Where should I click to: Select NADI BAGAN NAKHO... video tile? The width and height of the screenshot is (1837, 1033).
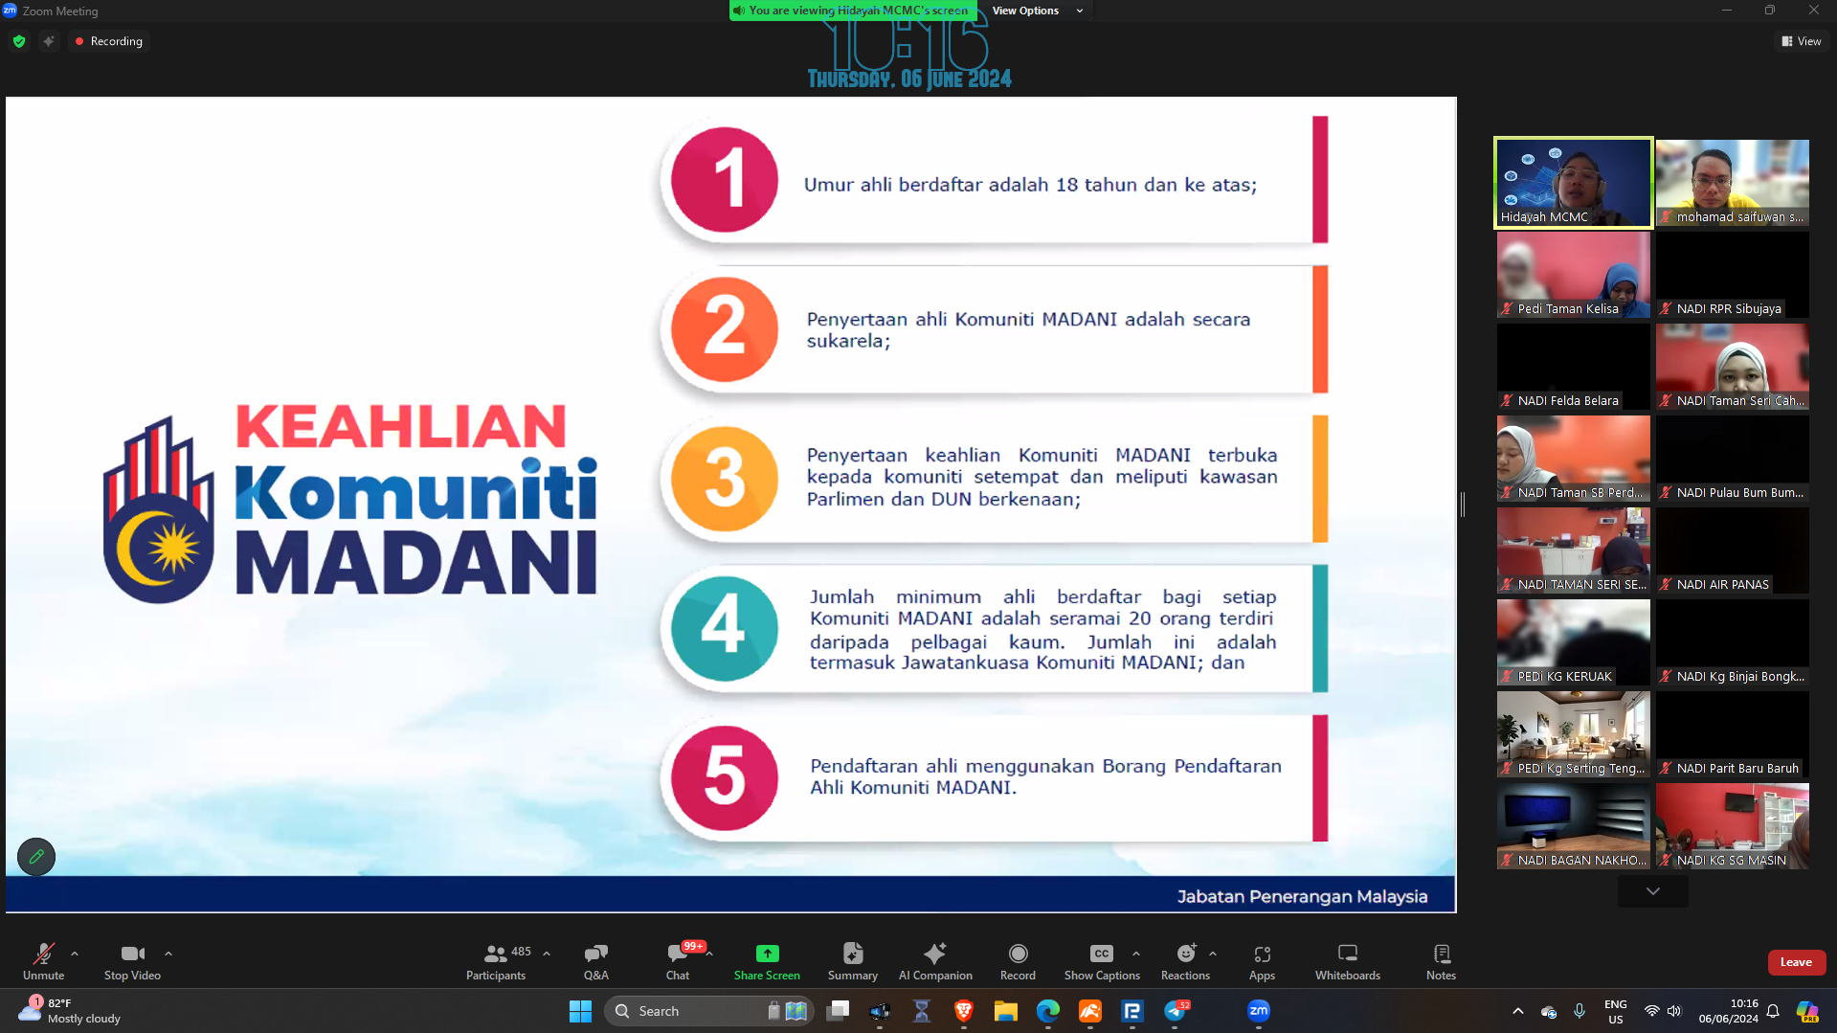[x=1573, y=825]
